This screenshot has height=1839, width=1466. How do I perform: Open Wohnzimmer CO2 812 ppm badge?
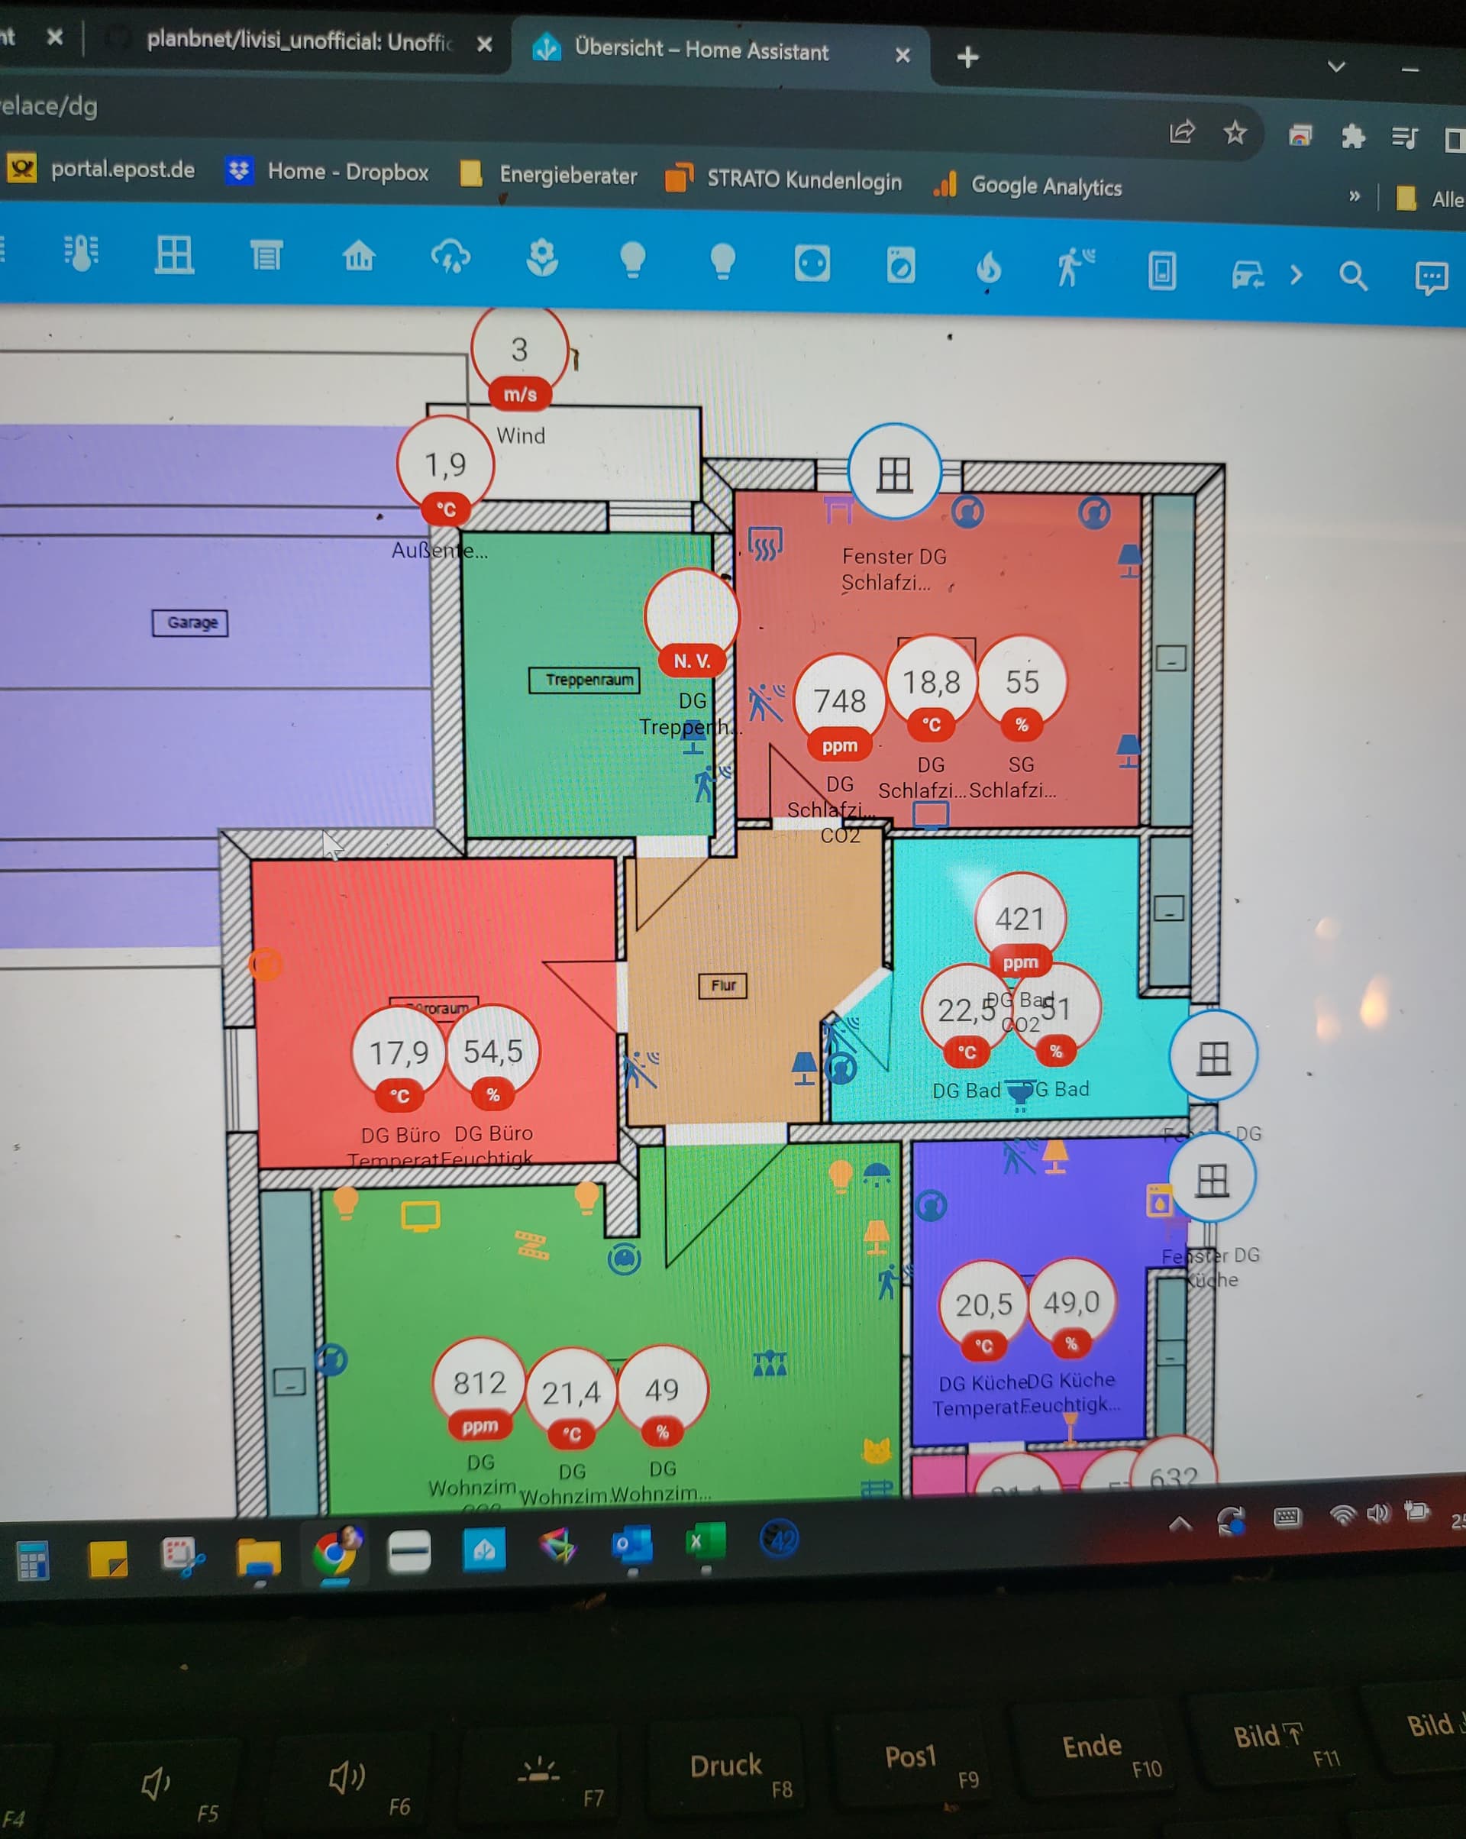[x=480, y=1391]
